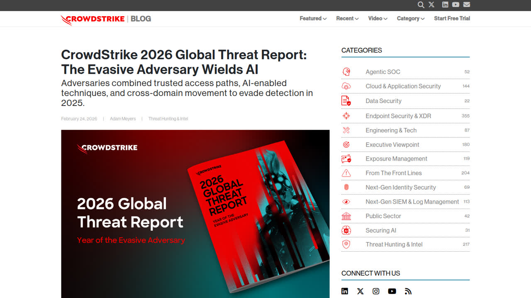Viewport: 531px width, 298px height.
Task: Open the Public Sector category link
Action: (x=383, y=216)
